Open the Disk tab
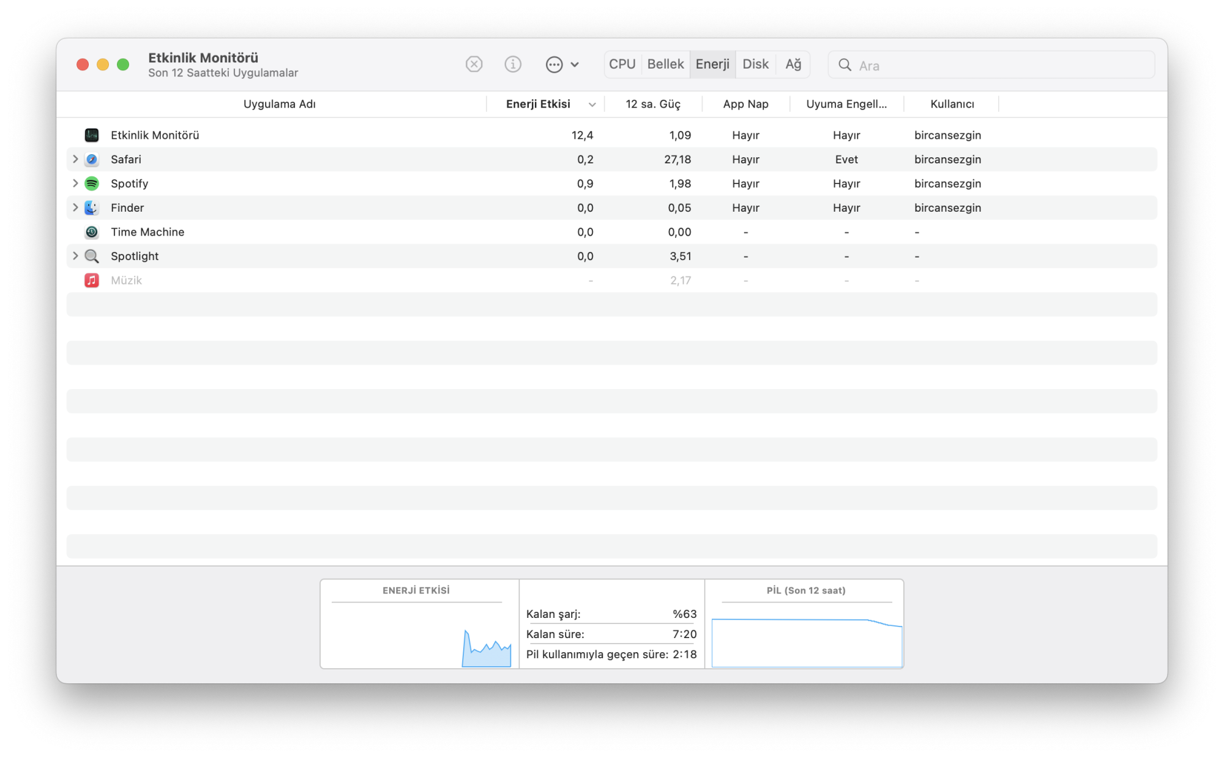 [755, 64]
